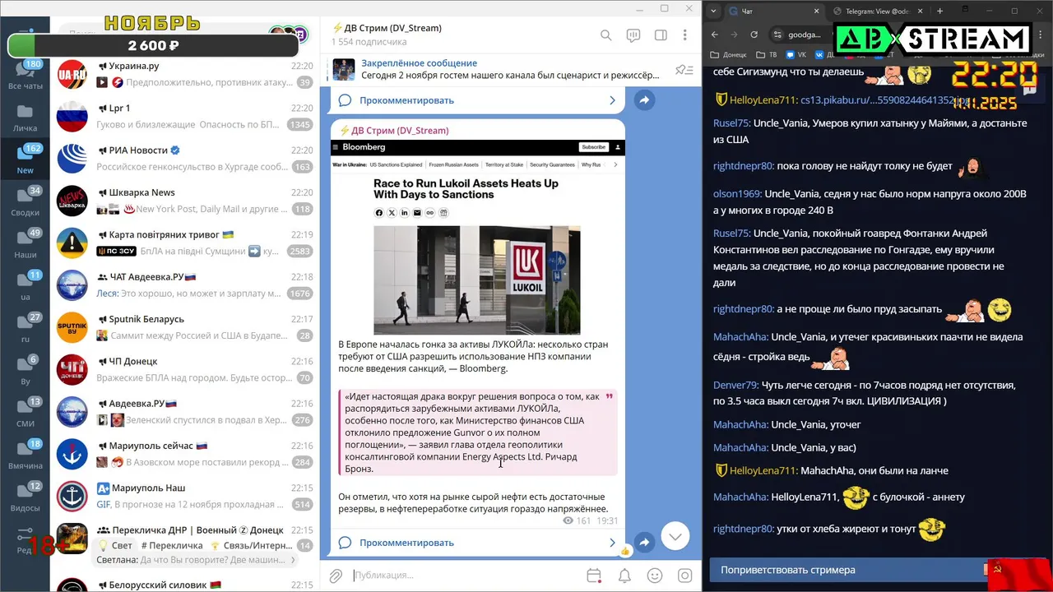
Task: Go back in the Chrome window
Action: (x=714, y=35)
